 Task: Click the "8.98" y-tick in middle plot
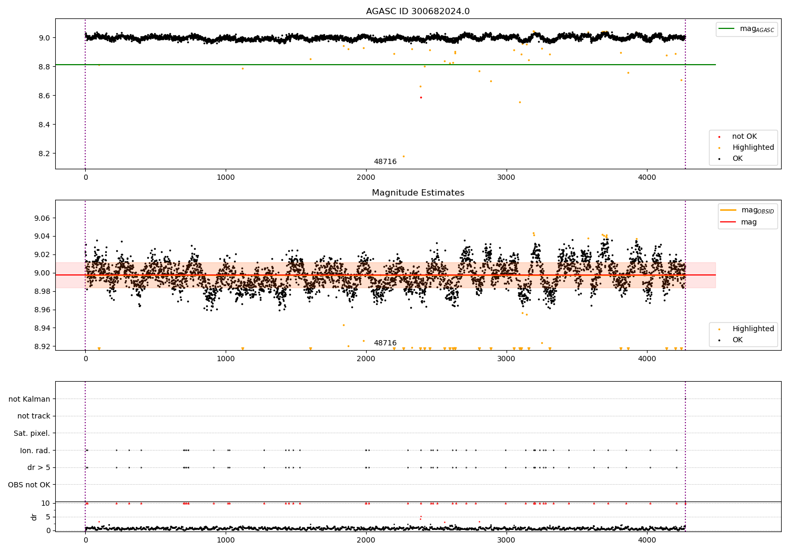pyautogui.click(x=42, y=292)
